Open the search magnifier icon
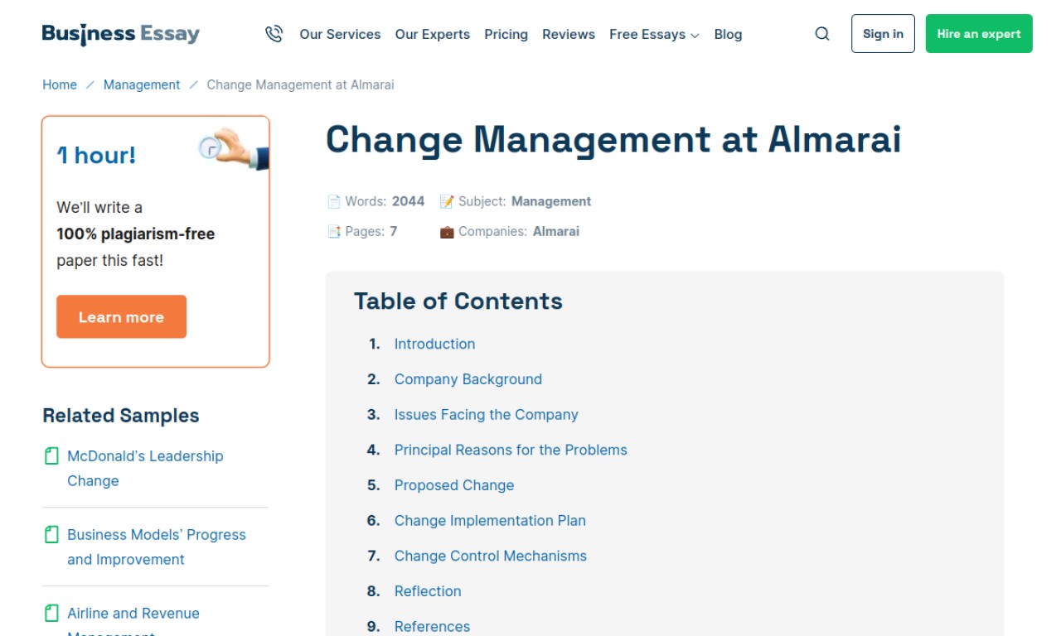Image resolution: width=1061 pixels, height=636 pixels. click(822, 34)
